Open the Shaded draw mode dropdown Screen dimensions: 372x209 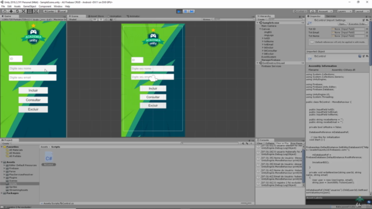point(80,19)
